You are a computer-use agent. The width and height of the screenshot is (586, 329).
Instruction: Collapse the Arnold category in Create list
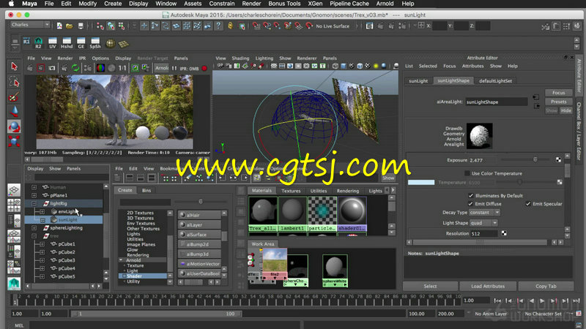coord(121,260)
